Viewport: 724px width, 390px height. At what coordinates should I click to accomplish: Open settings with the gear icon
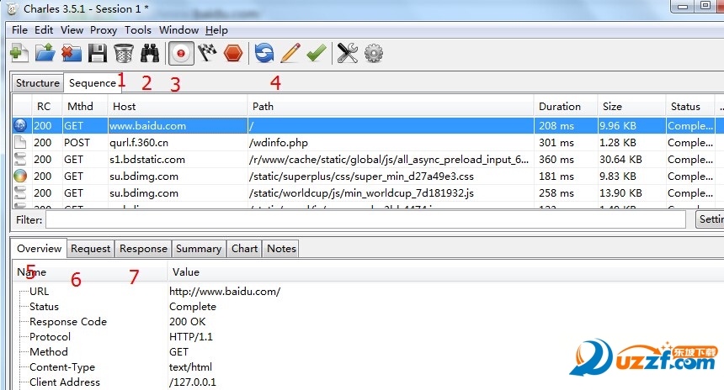[x=374, y=53]
